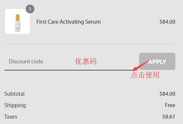This screenshot has height=124, width=183.
Task: Click the subtotal amount $84.00
Action: click(x=167, y=94)
